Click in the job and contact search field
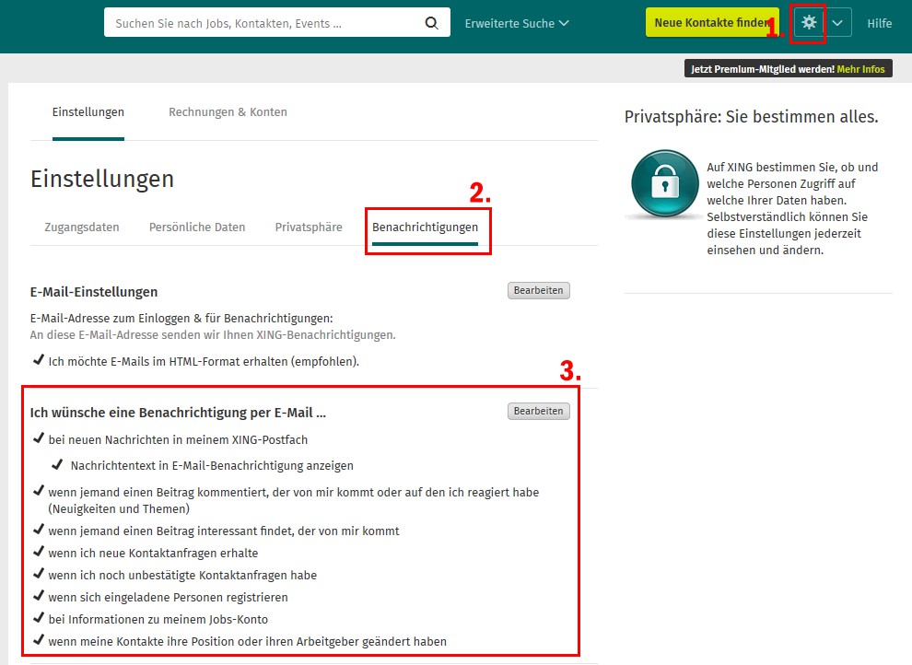Image resolution: width=912 pixels, height=665 pixels. coord(263,23)
